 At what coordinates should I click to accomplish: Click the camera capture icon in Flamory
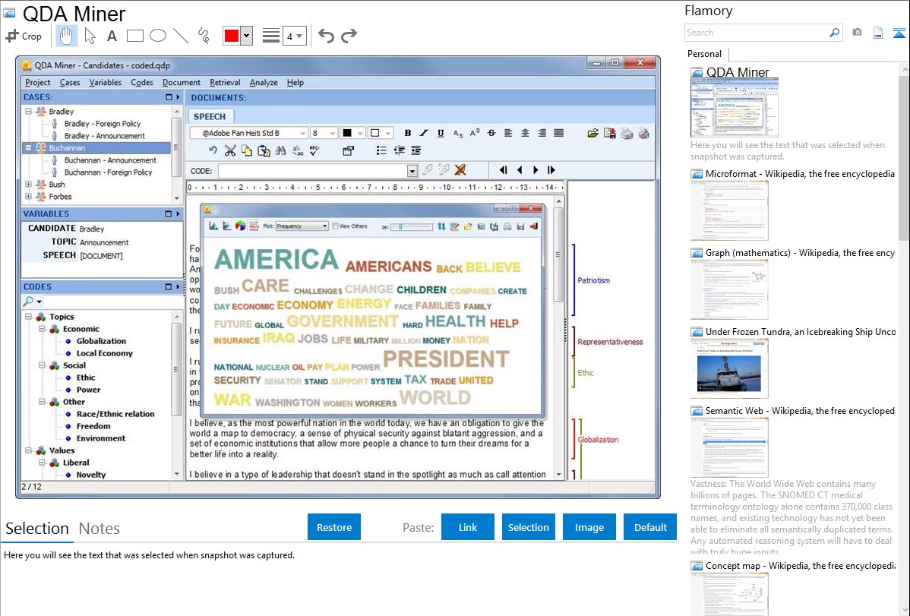(857, 33)
